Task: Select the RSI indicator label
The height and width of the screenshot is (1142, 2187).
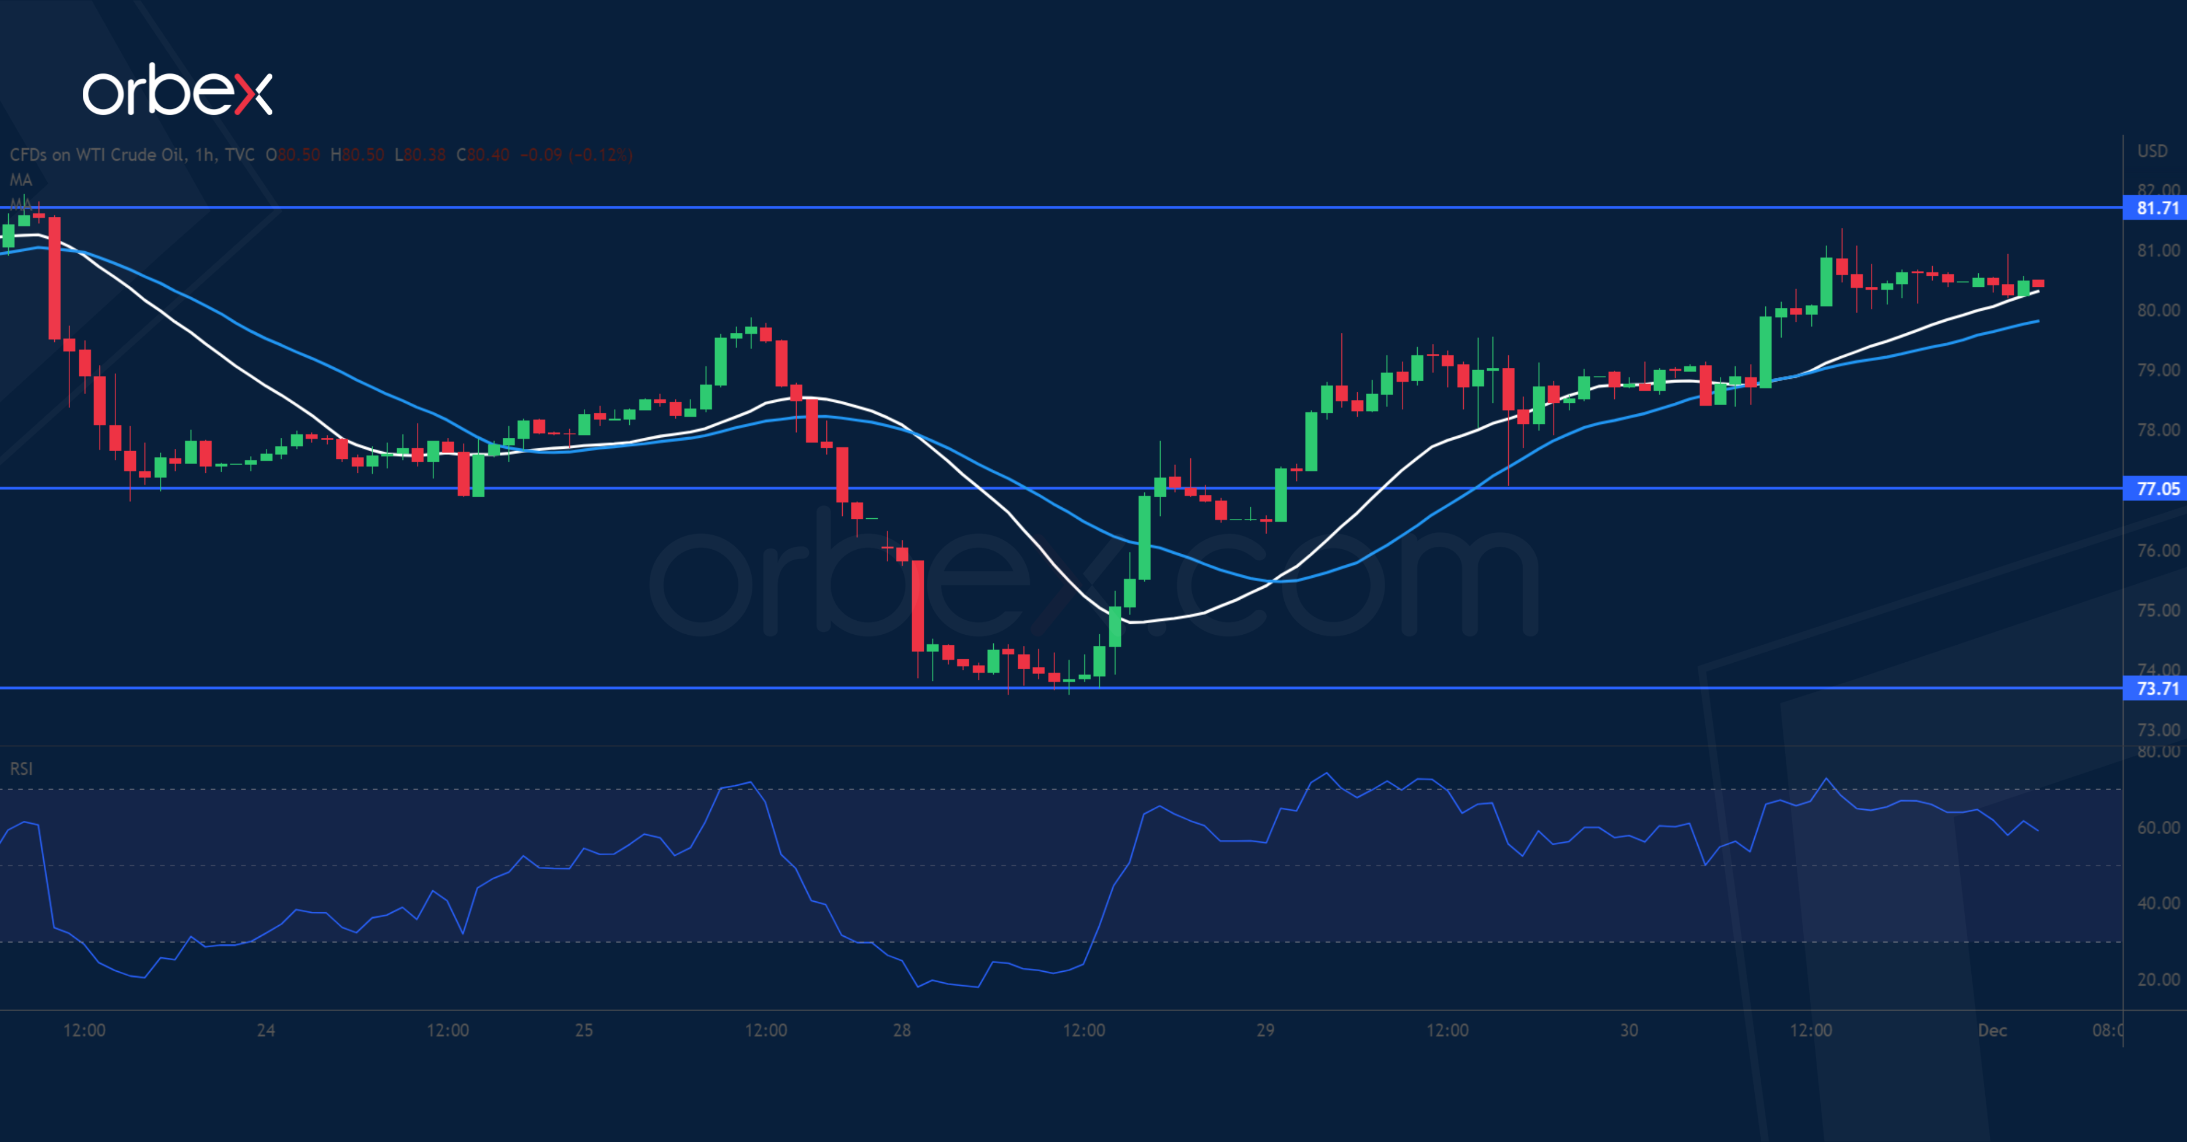Action: pyautogui.click(x=20, y=769)
